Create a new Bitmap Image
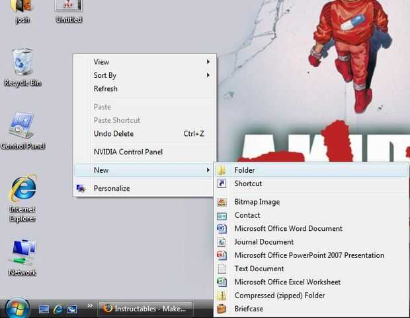The height and width of the screenshot is (318, 410). coord(311,202)
